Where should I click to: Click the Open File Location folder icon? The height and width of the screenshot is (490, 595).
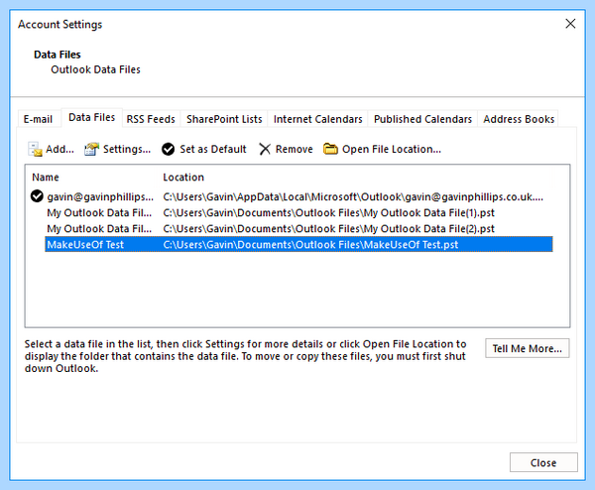tap(330, 149)
